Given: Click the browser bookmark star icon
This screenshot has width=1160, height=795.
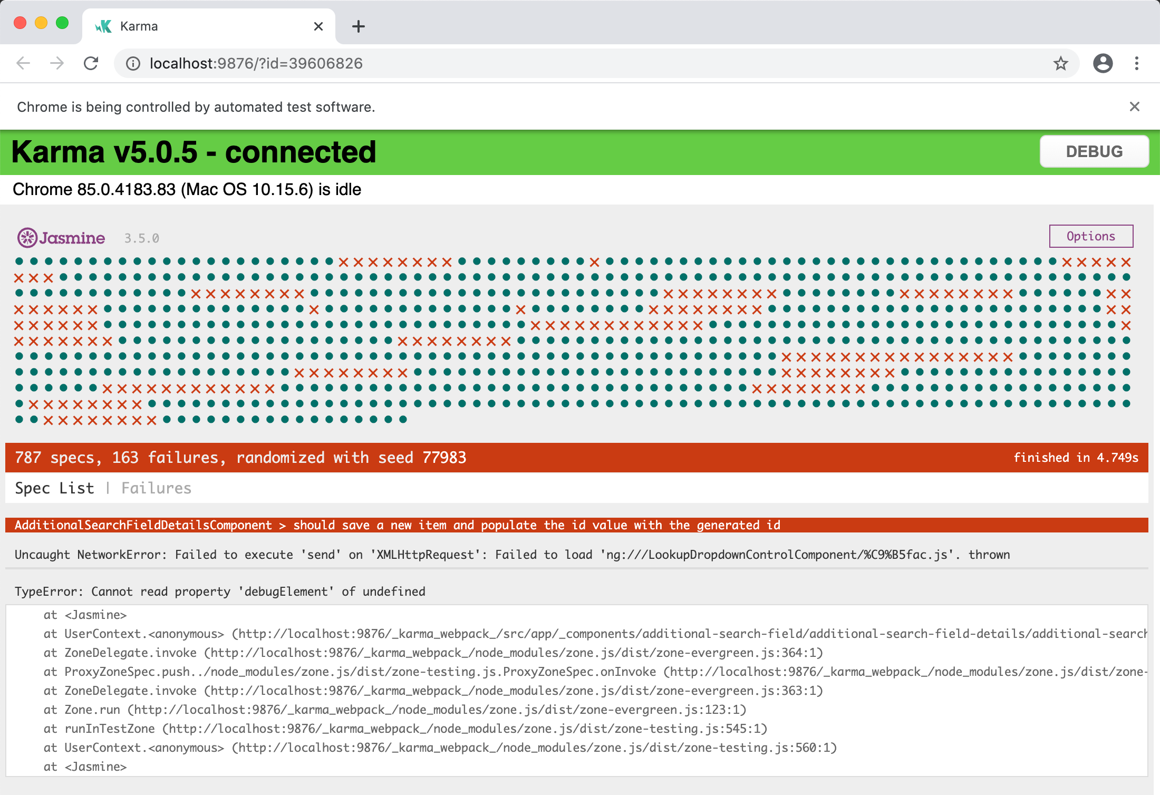Looking at the screenshot, I should tap(1061, 63).
